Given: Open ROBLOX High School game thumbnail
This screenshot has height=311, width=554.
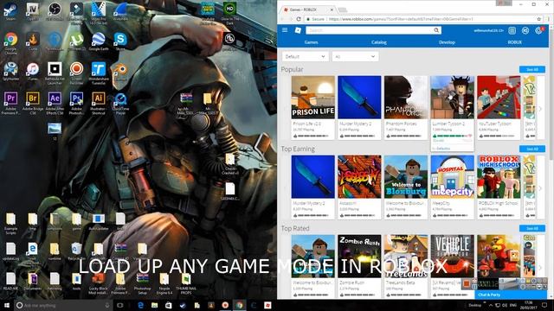Looking at the screenshot, I should coord(499,176).
